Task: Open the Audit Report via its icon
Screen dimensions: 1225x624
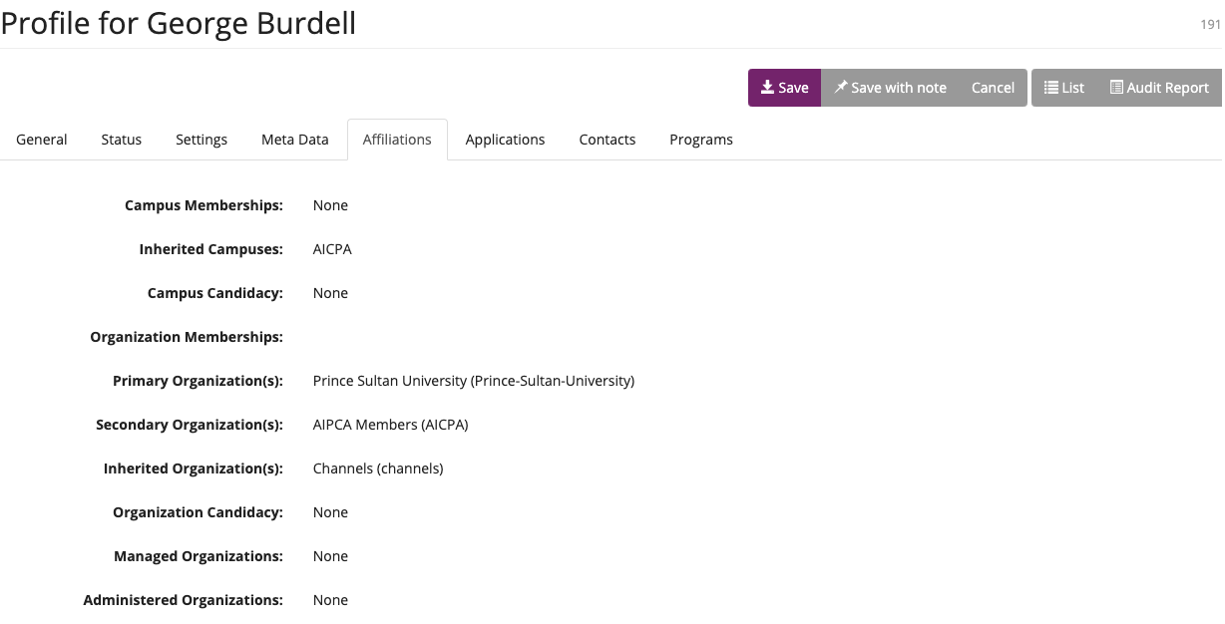Action: pos(1116,88)
